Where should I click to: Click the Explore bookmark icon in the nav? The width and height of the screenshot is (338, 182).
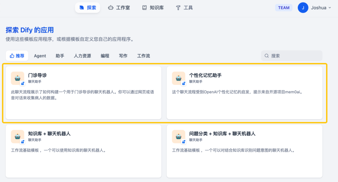(81, 8)
